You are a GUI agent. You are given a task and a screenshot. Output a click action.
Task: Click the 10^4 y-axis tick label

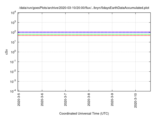pyautogui.click(x=13, y=13)
